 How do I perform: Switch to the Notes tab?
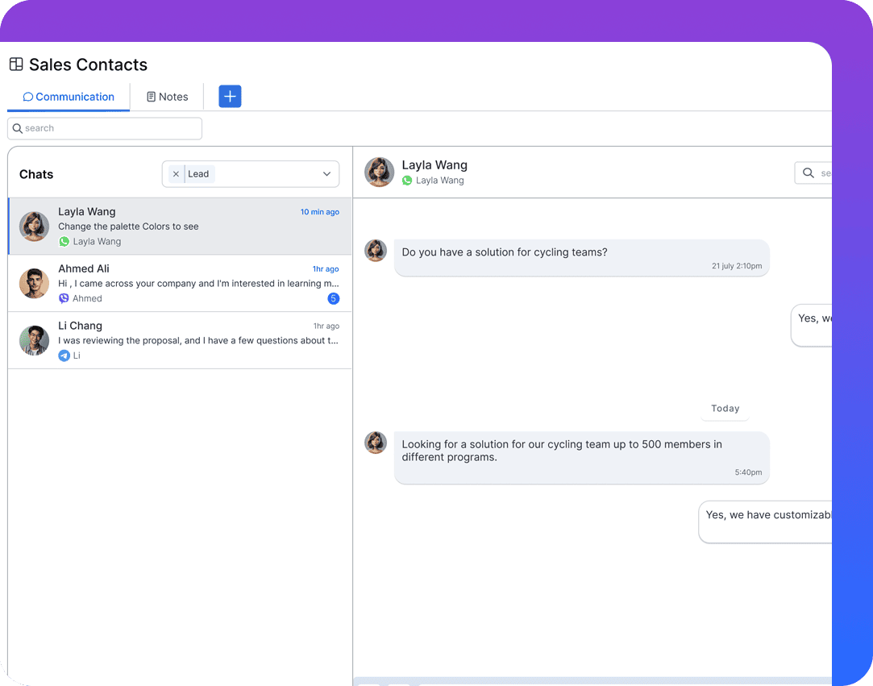(x=167, y=97)
